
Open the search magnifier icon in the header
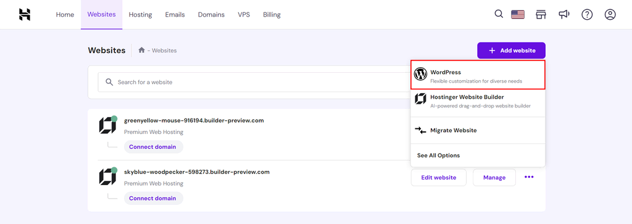[x=499, y=14]
